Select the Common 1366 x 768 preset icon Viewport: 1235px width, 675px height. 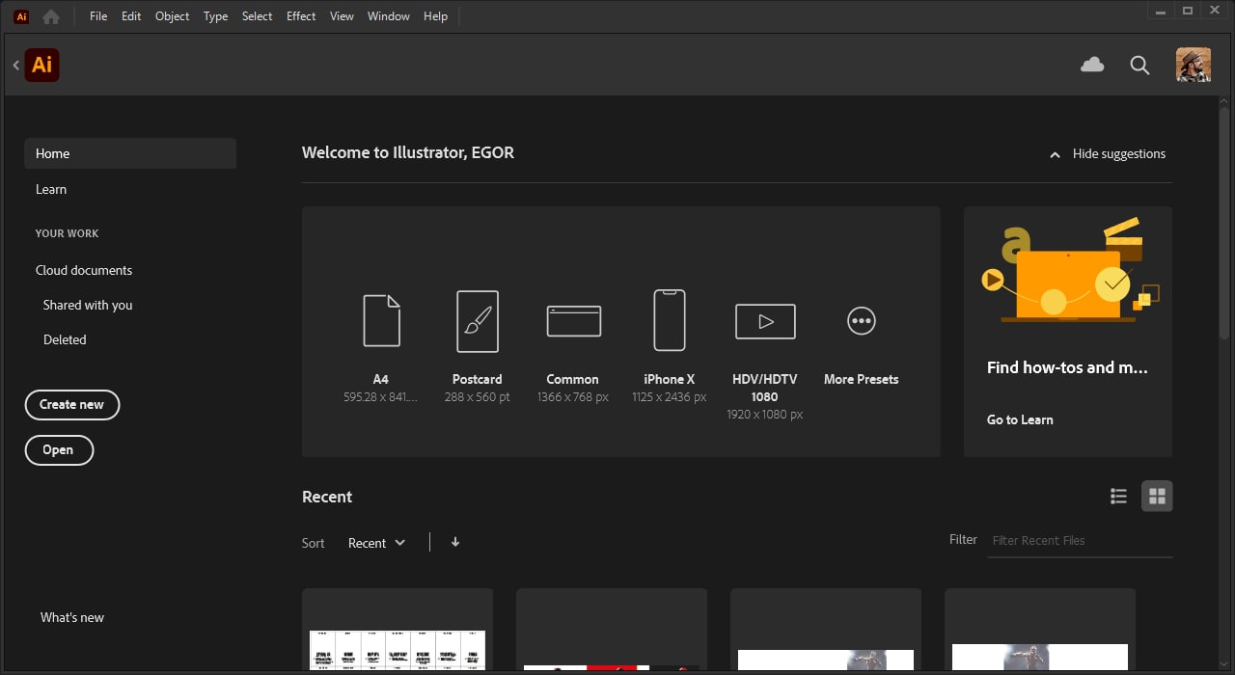click(x=573, y=321)
